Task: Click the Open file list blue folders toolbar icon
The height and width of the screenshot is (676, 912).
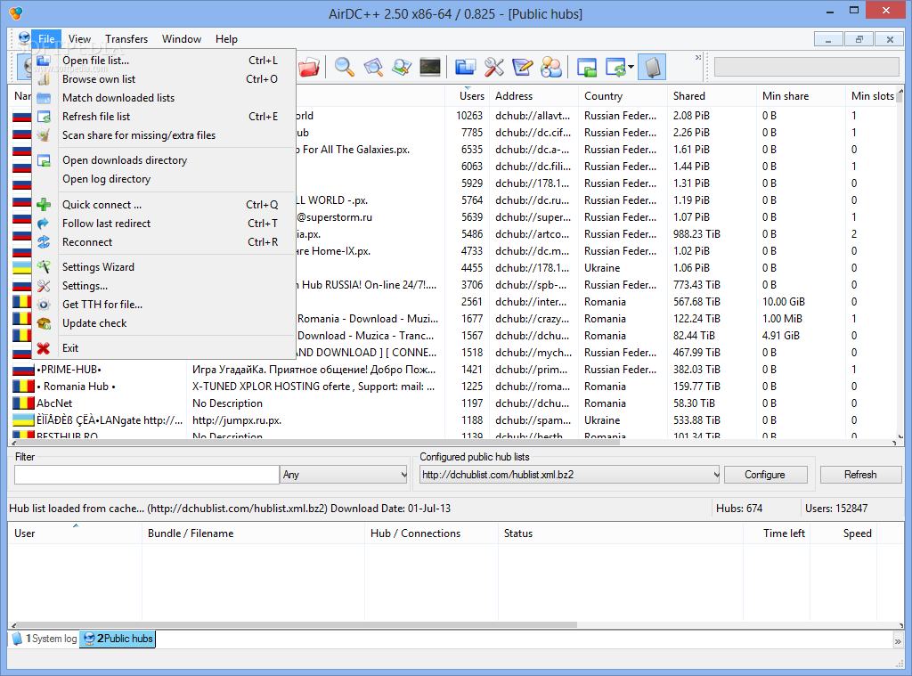Action: (465, 67)
